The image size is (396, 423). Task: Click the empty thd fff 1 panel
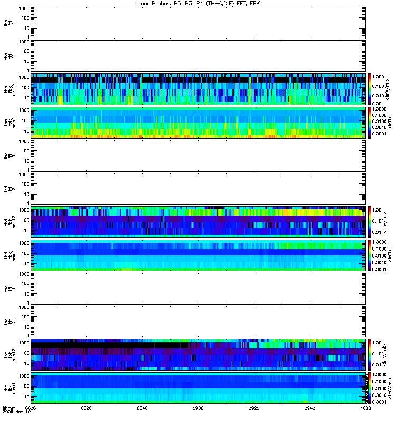[199, 155]
